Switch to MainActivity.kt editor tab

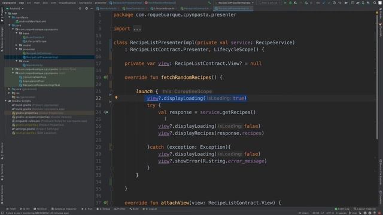(x=108, y=8)
